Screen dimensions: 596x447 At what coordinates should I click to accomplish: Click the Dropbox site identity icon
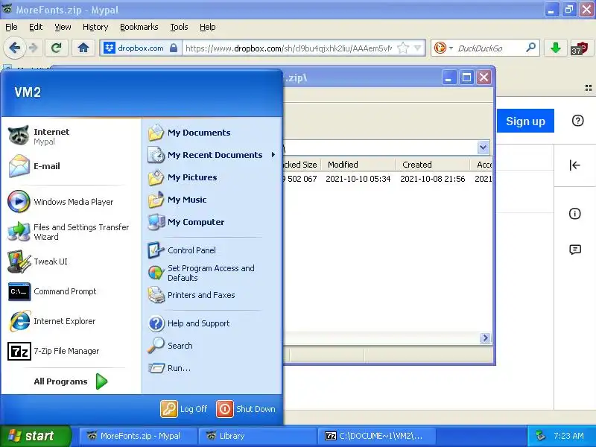point(110,48)
